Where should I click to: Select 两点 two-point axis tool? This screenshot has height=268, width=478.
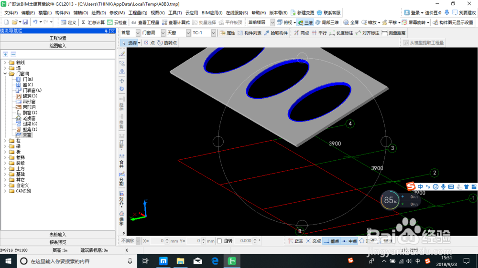tap(302, 33)
